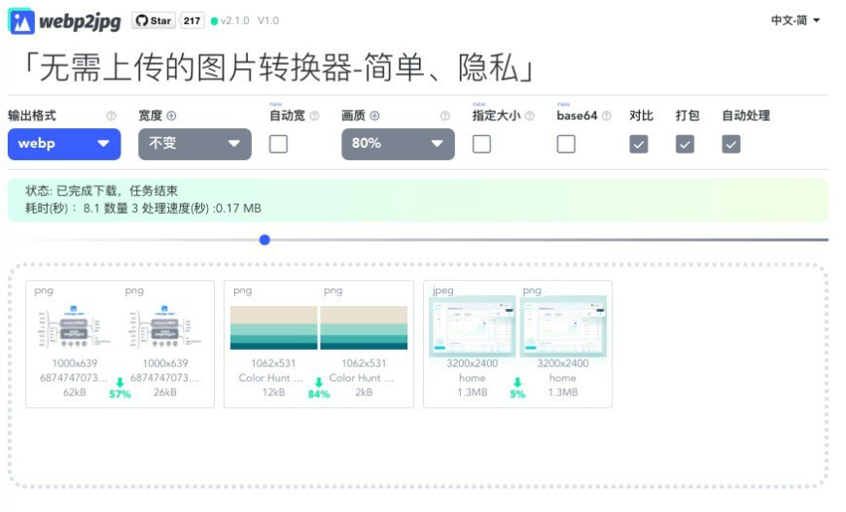Open the 中文-简 language dropdown
The width and height of the screenshot is (846, 512).
coord(795,20)
